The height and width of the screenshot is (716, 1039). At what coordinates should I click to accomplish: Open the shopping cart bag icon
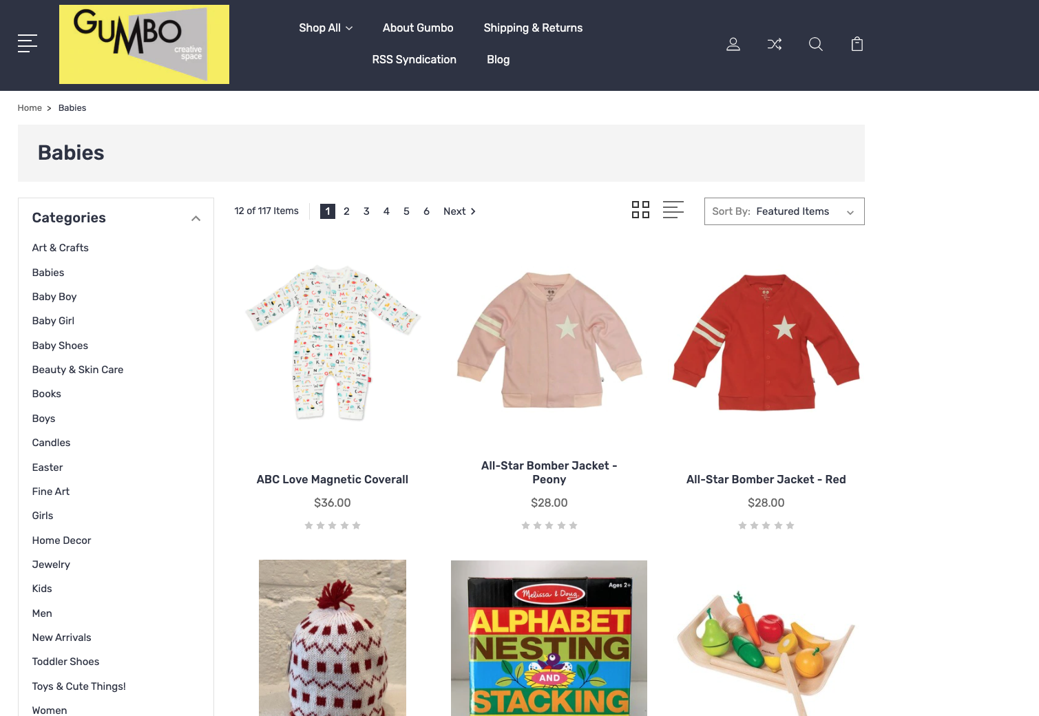coord(857,44)
